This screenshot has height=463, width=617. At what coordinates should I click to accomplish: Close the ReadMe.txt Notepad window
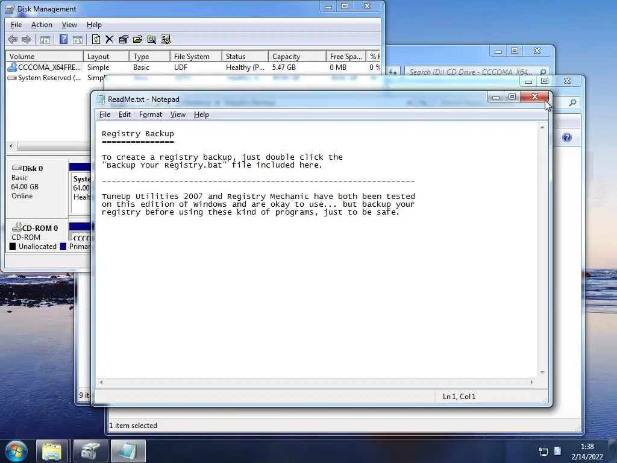click(x=534, y=96)
